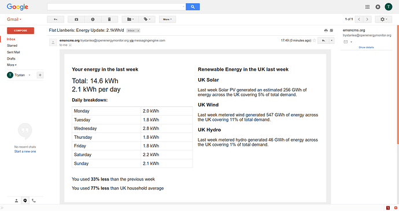Screen dimensions: 399x211
Task: Remove the Inbox label with x
Action: point(138,31)
